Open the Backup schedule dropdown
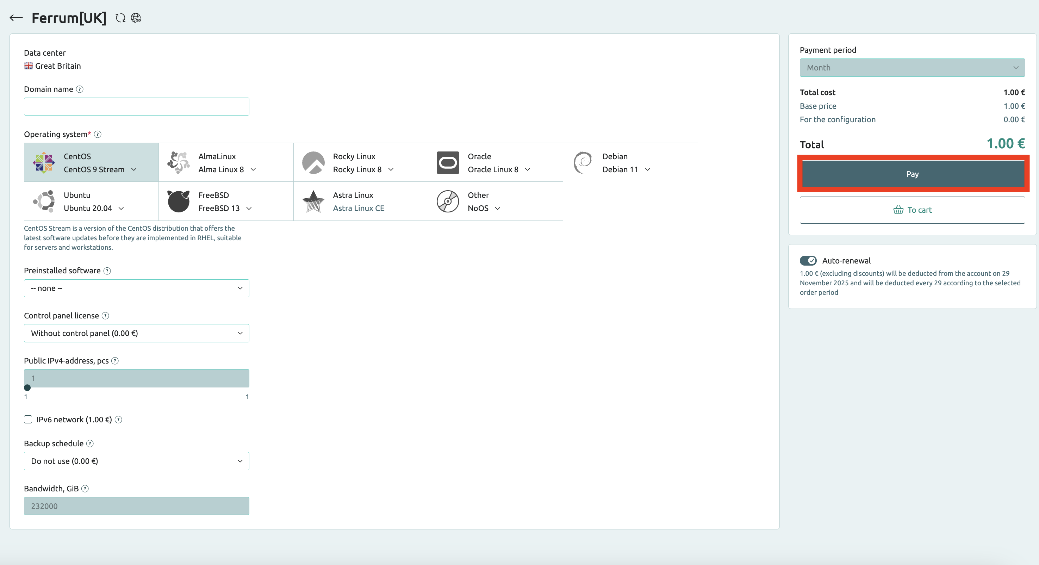 (x=136, y=461)
